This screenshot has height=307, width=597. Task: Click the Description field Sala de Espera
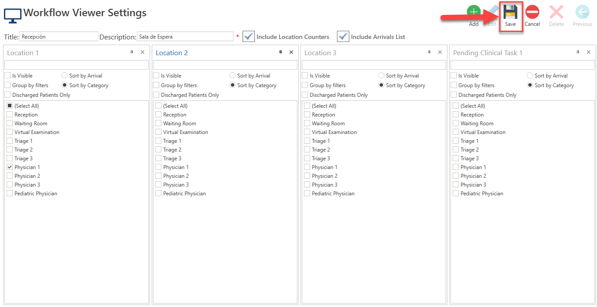(x=185, y=36)
